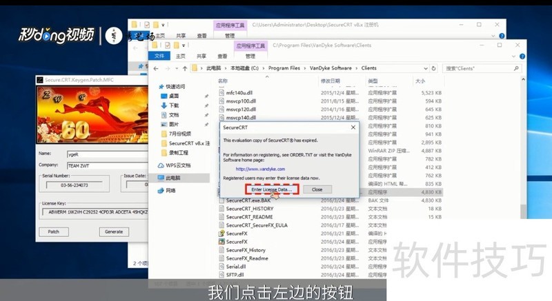Click the Generate button in keygen

114,232
